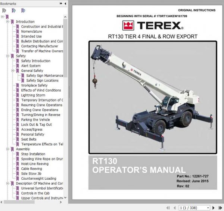Open the Intended Use bookmark
Screen dimensions: 224x211
pos(31,37)
